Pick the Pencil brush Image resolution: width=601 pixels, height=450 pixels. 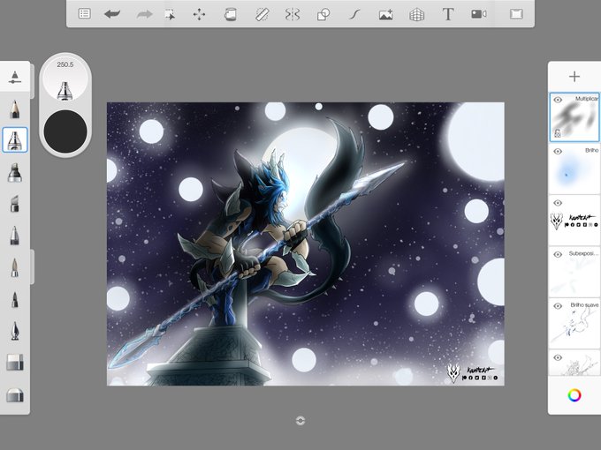14,109
